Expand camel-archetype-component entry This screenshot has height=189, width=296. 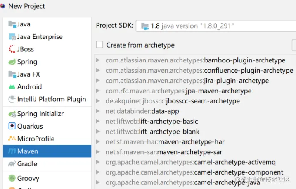98,172
